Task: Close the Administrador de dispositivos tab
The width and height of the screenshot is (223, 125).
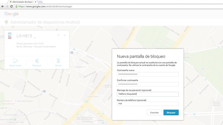Action: (35, 2)
